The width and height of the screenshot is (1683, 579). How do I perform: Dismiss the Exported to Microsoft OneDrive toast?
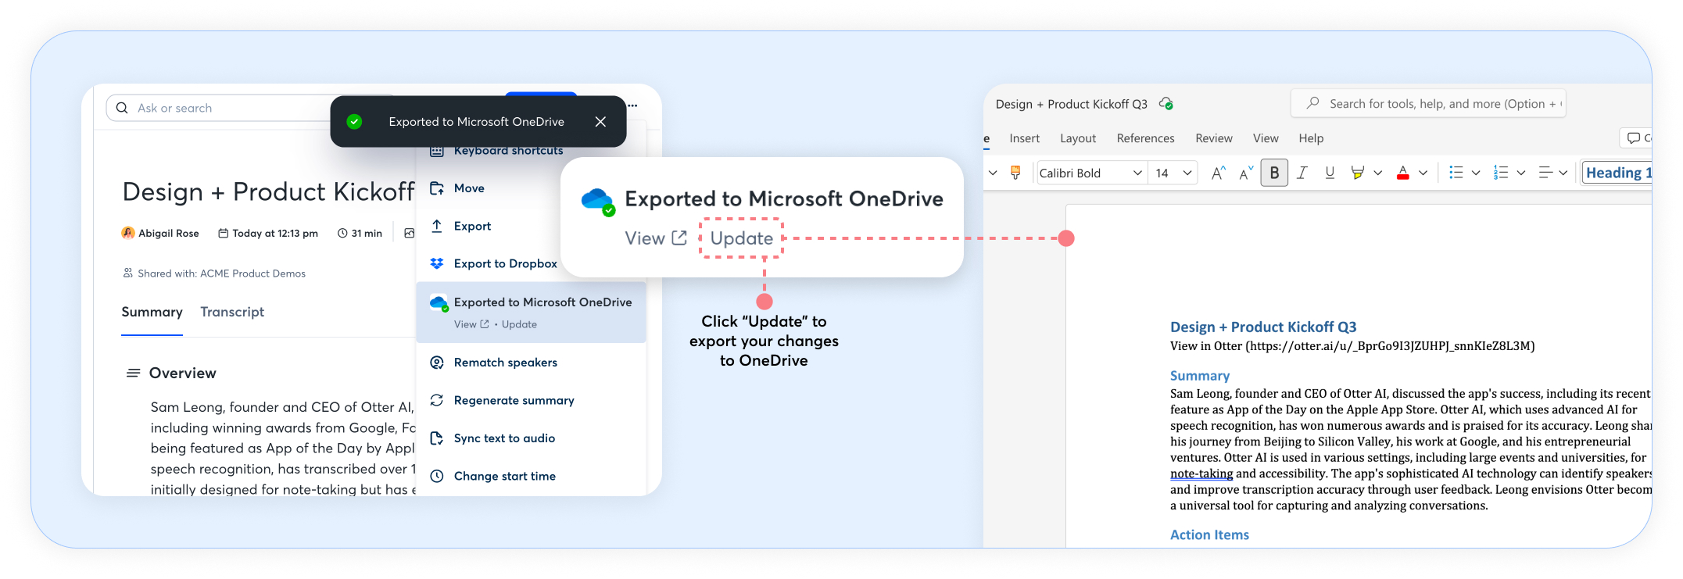point(600,122)
